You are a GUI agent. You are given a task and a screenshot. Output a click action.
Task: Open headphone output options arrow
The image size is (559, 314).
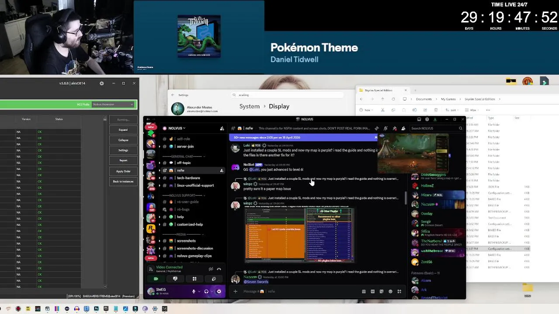click(x=212, y=291)
